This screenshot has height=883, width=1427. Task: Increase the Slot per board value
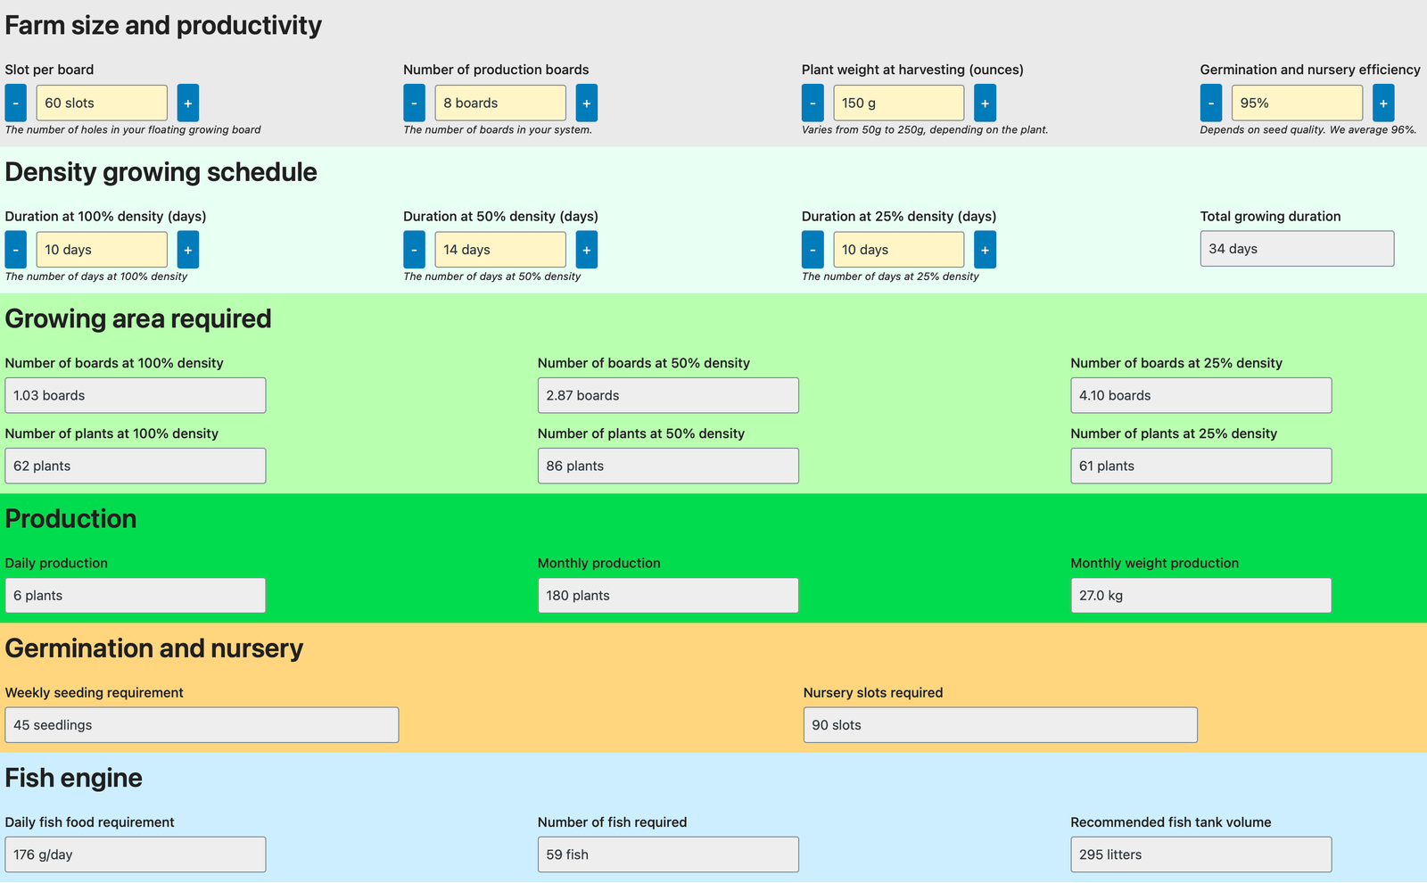[x=187, y=103]
